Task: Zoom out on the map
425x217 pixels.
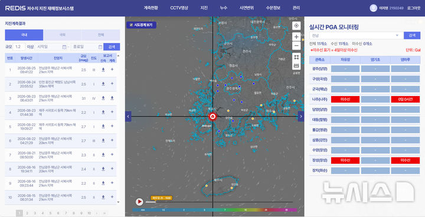Action: (x=296, y=46)
